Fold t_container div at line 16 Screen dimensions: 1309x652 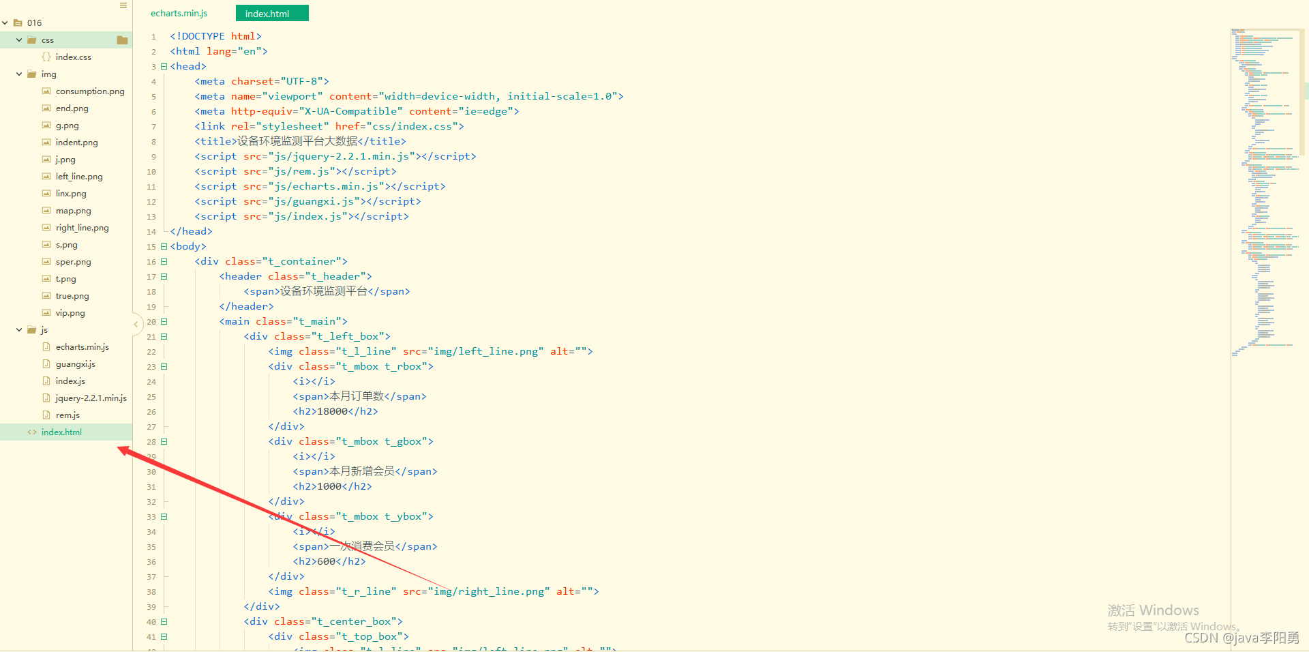click(x=164, y=261)
